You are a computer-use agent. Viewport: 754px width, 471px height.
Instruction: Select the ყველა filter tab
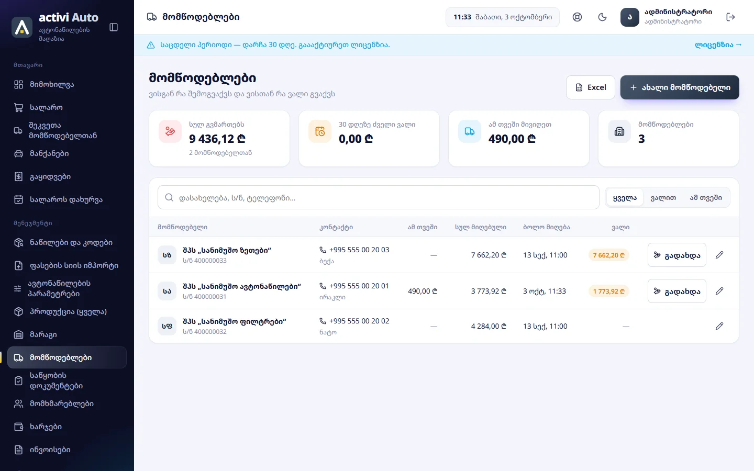click(x=625, y=198)
